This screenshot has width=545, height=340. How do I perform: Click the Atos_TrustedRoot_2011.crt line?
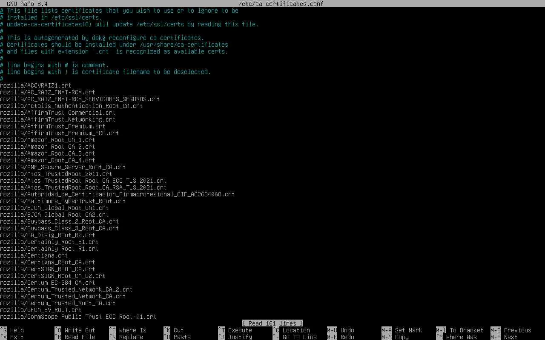(x=56, y=174)
